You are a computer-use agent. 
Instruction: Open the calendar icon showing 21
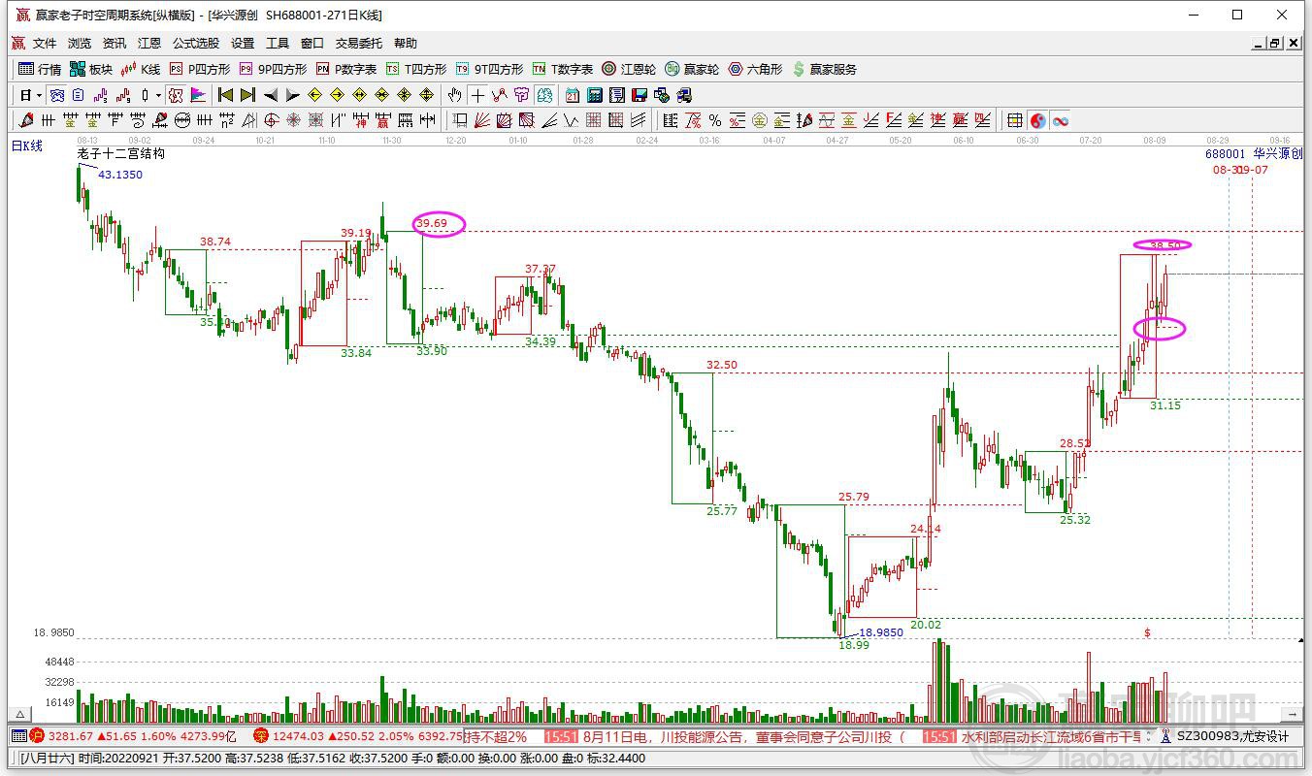[573, 95]
